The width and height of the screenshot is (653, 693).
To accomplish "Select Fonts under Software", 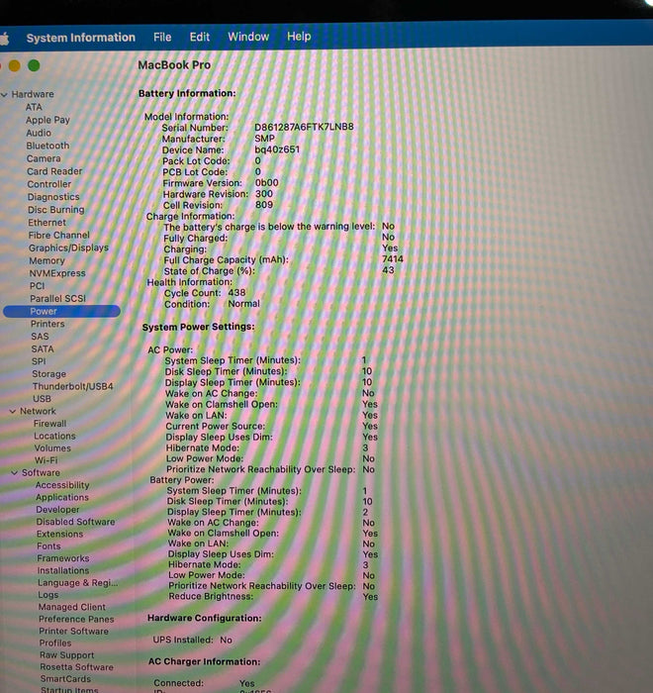I will 48,546.
